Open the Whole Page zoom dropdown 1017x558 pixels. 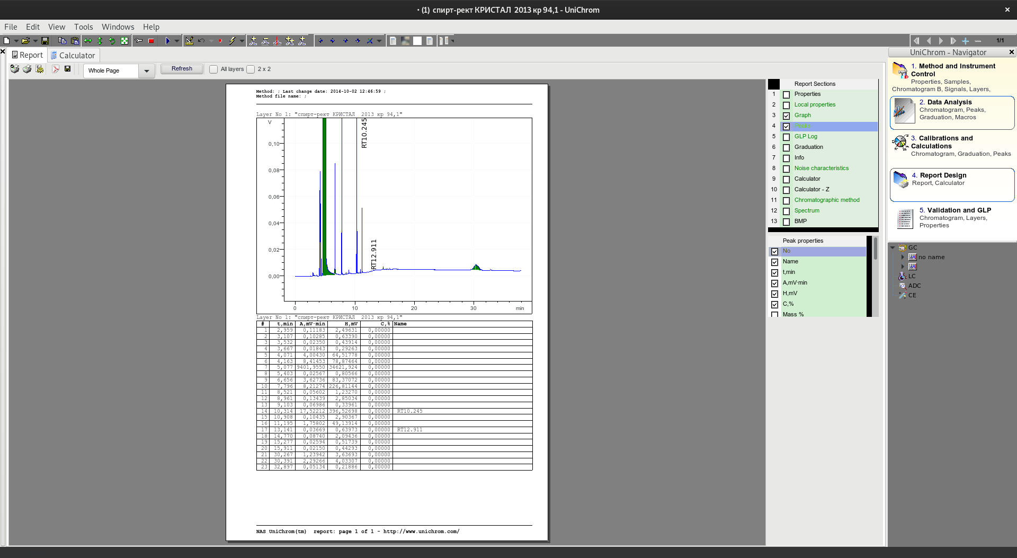146,71
